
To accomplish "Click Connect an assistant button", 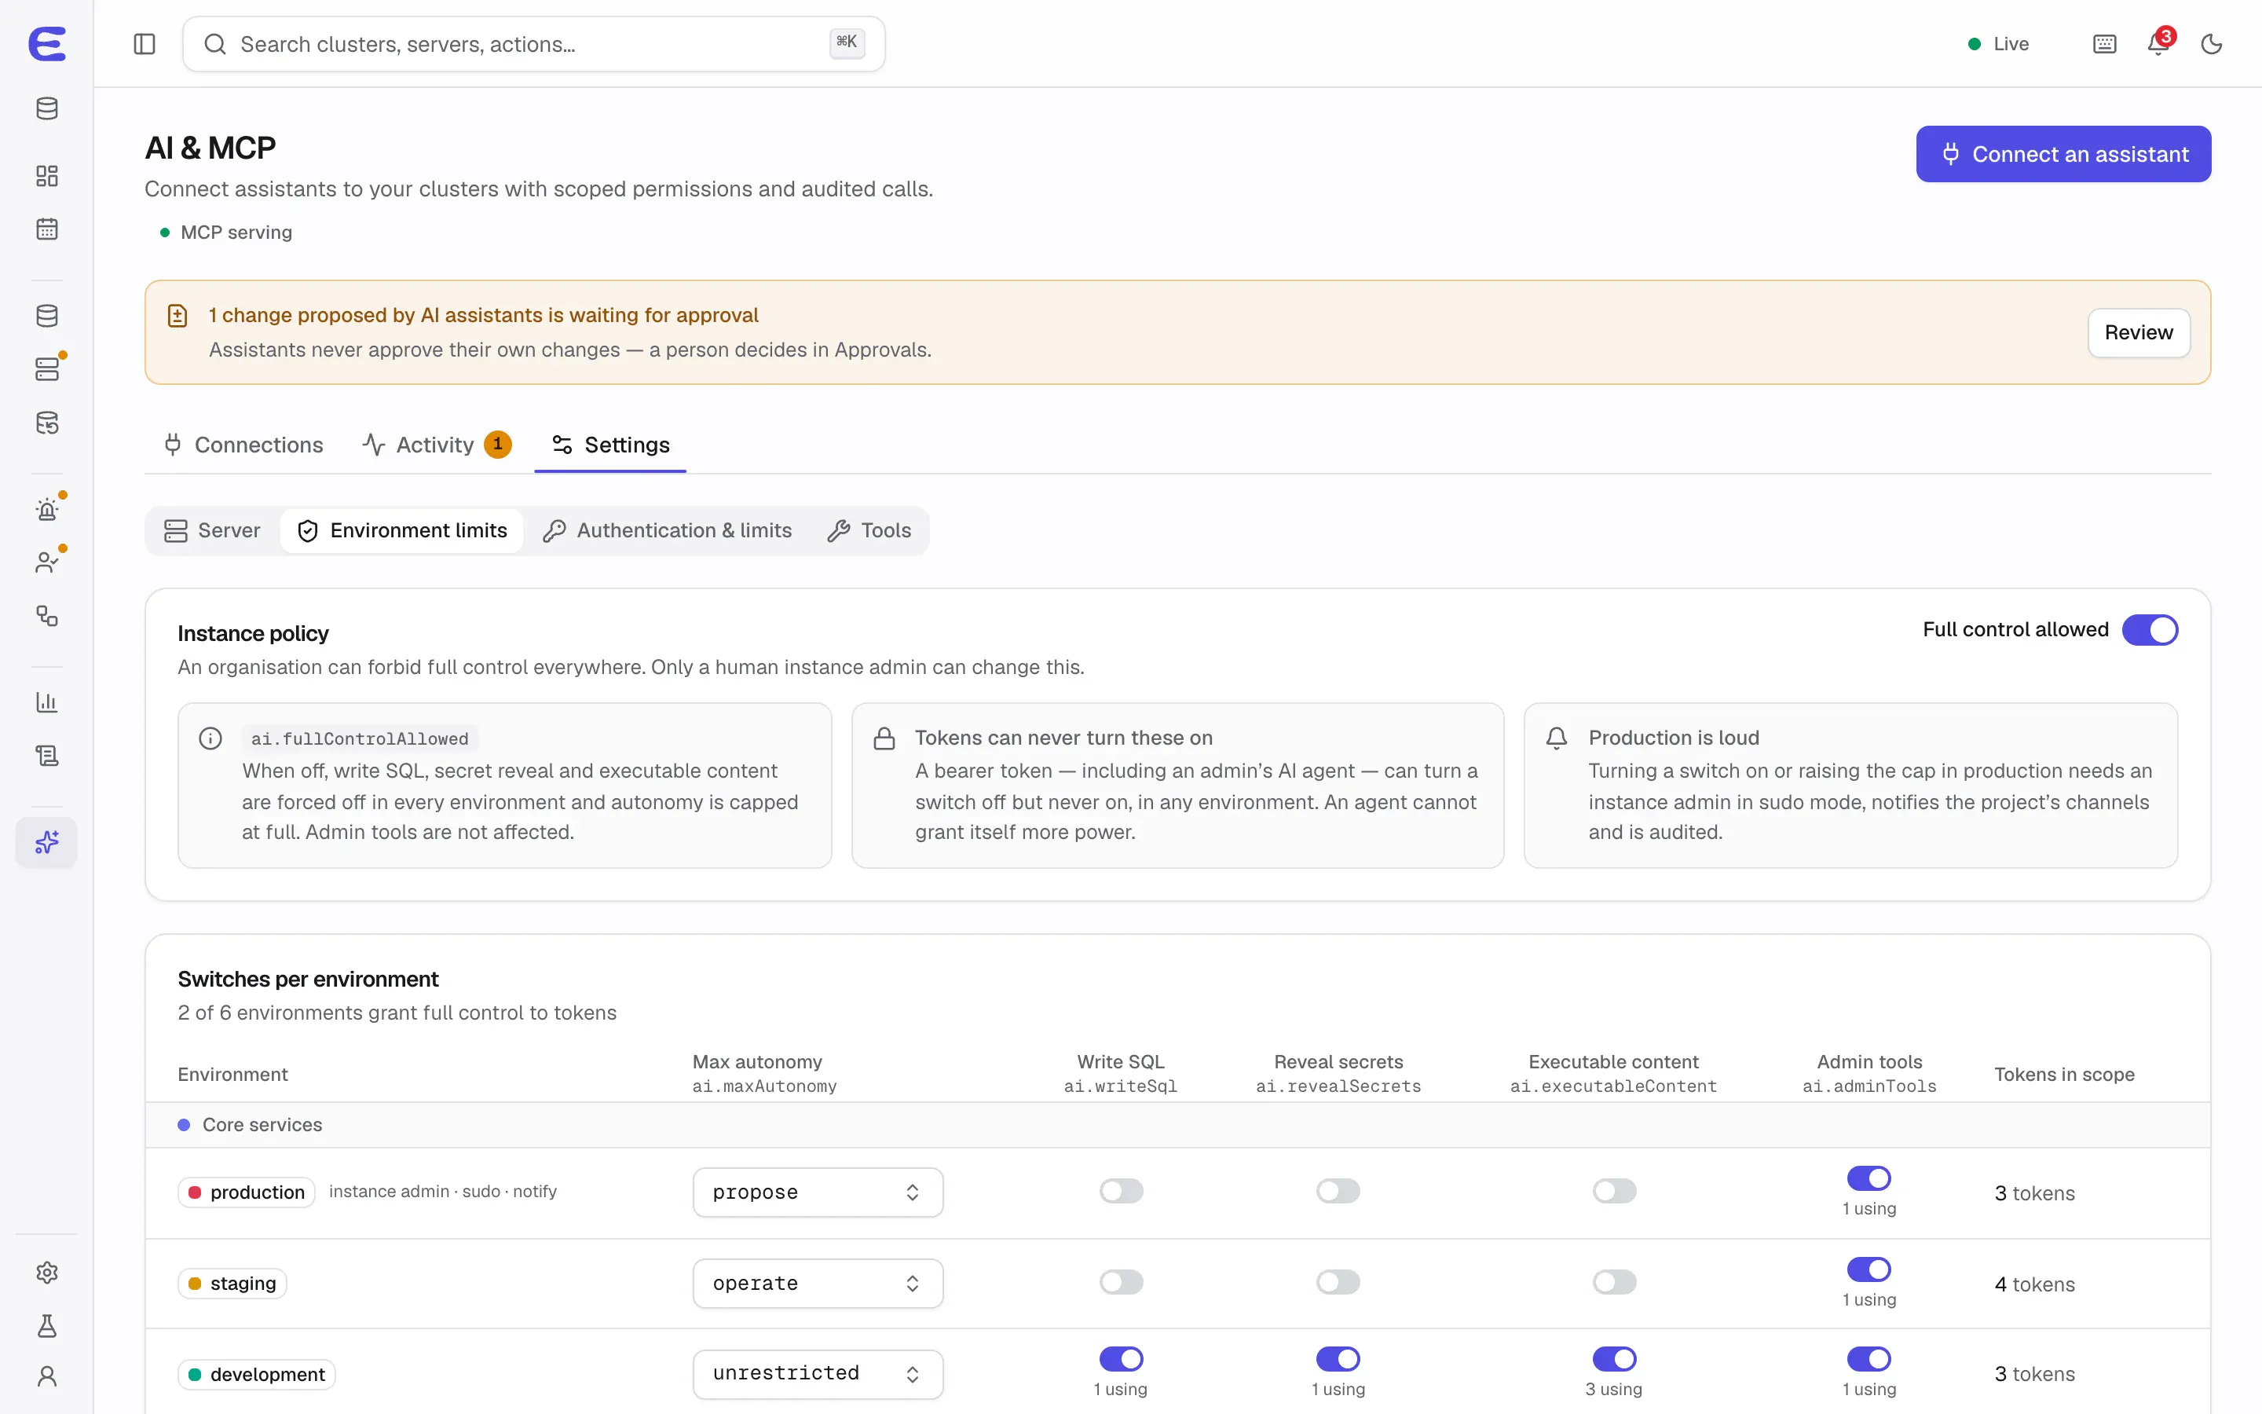I will (x=2063, y=154).
